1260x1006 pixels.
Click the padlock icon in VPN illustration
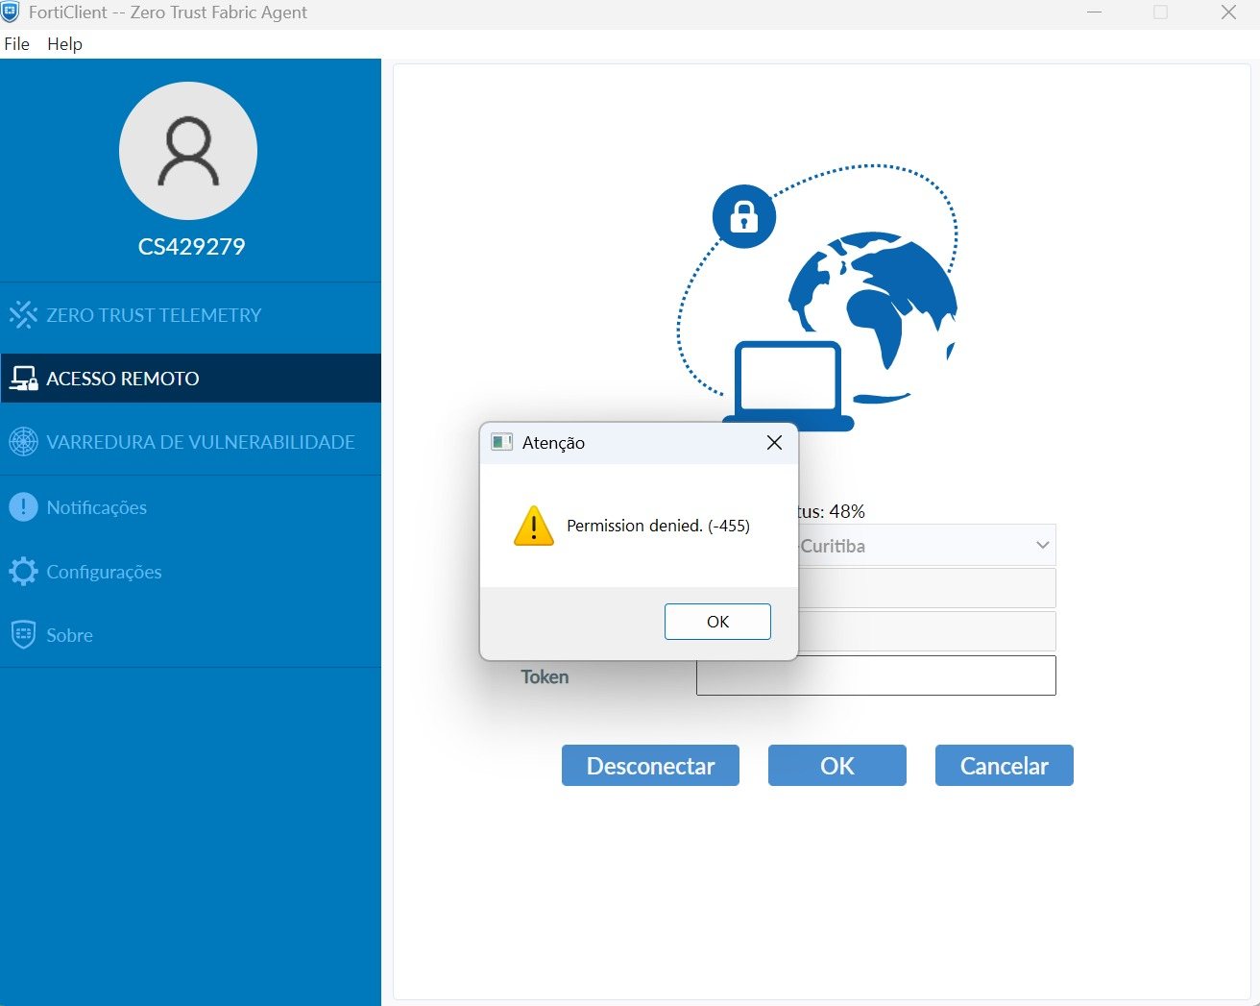click(744, 216)
